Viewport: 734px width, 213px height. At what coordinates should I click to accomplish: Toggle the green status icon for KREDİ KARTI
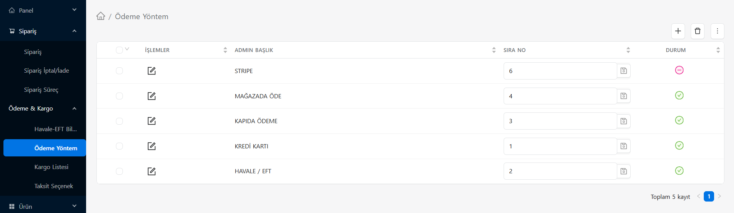tap(679, 145)
